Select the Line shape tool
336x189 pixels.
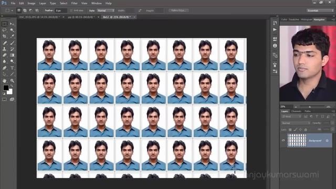tap(12, 75)
